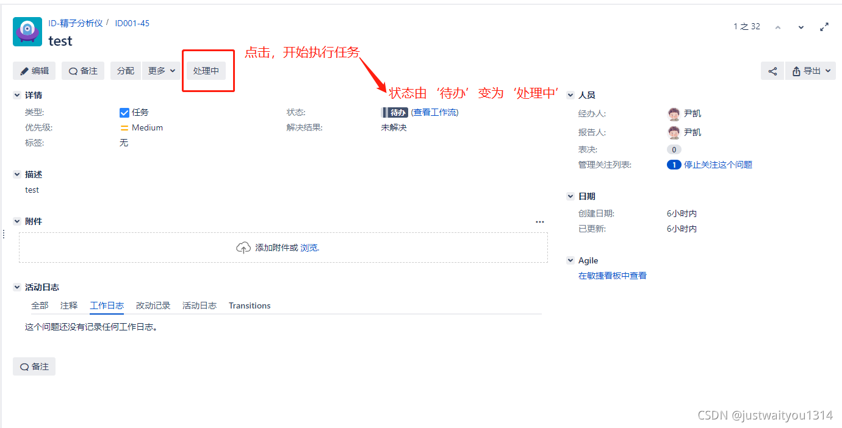Screen dimensions: 842x428
Task: Open the 更多 dropdown menu
Action: [162, 71]
